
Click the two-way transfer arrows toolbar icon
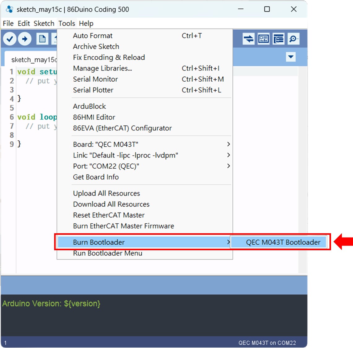tap(249, 39)
